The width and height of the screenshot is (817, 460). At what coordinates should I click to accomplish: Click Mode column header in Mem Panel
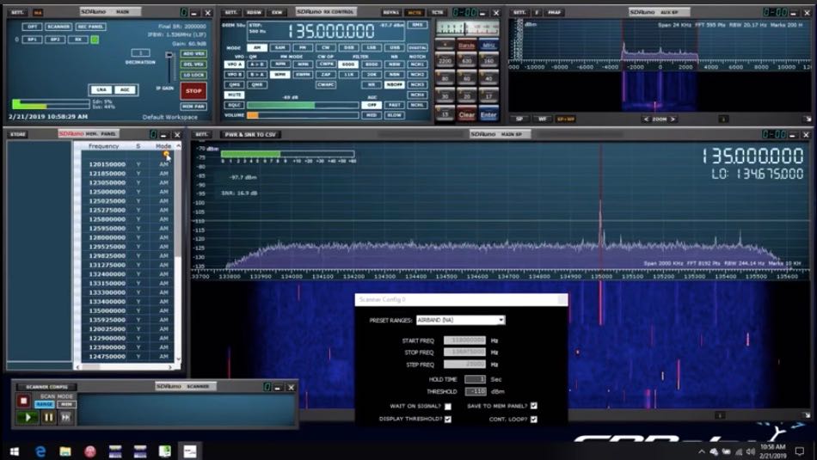tap(163, 146)
